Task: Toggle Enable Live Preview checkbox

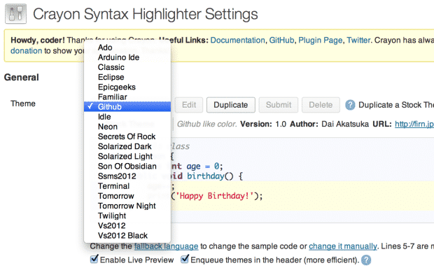Action: (94, 259)
